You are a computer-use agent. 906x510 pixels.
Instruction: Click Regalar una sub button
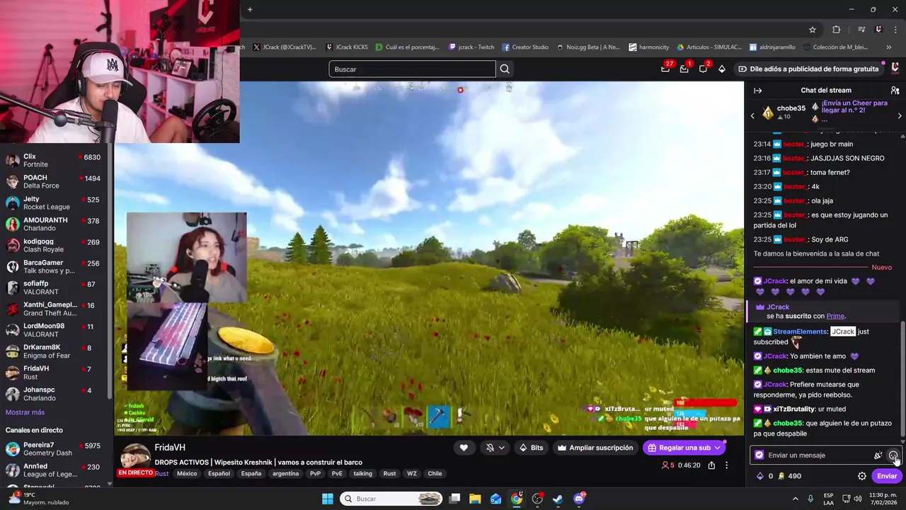click(684, 448)
